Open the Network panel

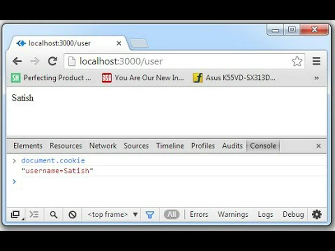click(103, 146)
